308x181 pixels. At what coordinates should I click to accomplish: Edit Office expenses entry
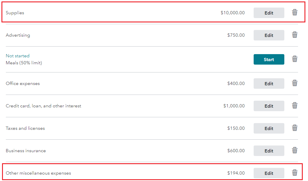[x=269, y=84]
